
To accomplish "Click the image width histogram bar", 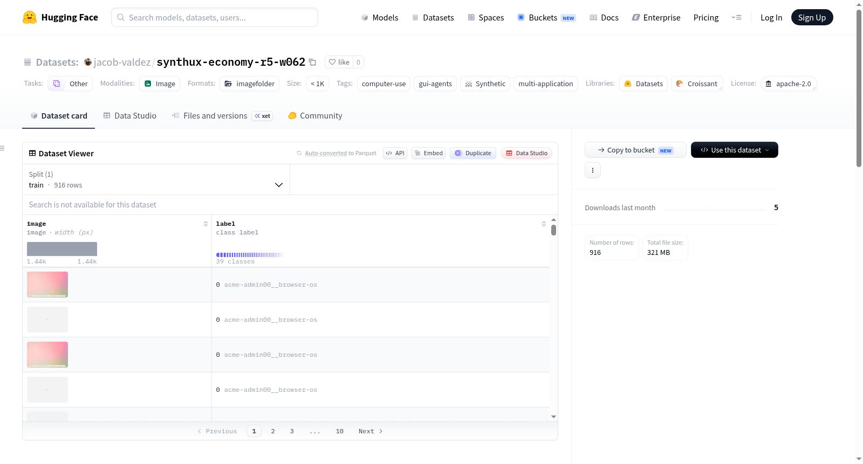I will click(x=62, y=249).
